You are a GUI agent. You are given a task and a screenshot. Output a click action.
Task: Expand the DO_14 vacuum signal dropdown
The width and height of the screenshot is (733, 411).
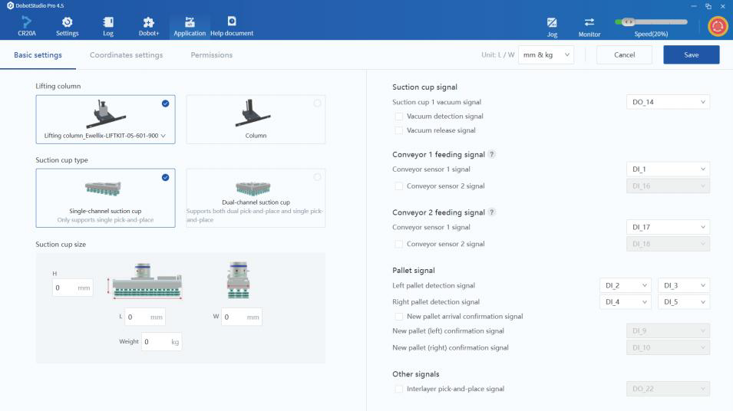(x=668, y=102)
